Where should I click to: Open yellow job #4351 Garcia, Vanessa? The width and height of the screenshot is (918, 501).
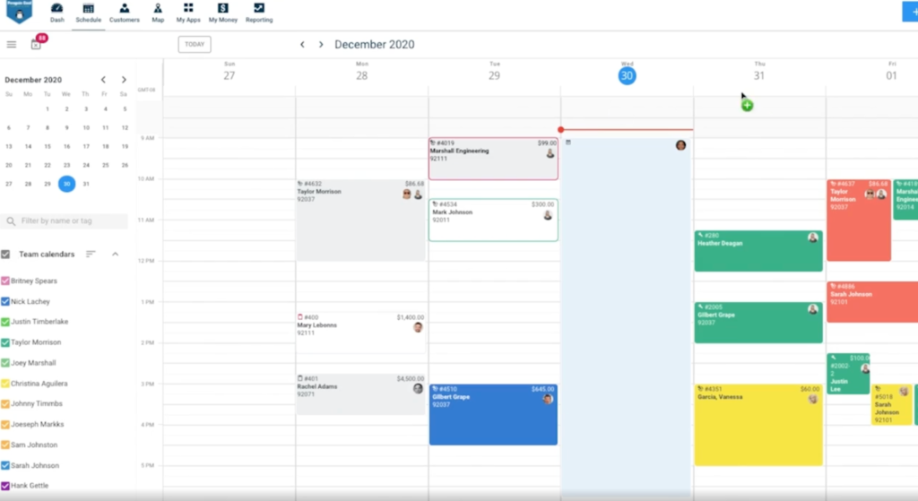click(x=758, y=425)
